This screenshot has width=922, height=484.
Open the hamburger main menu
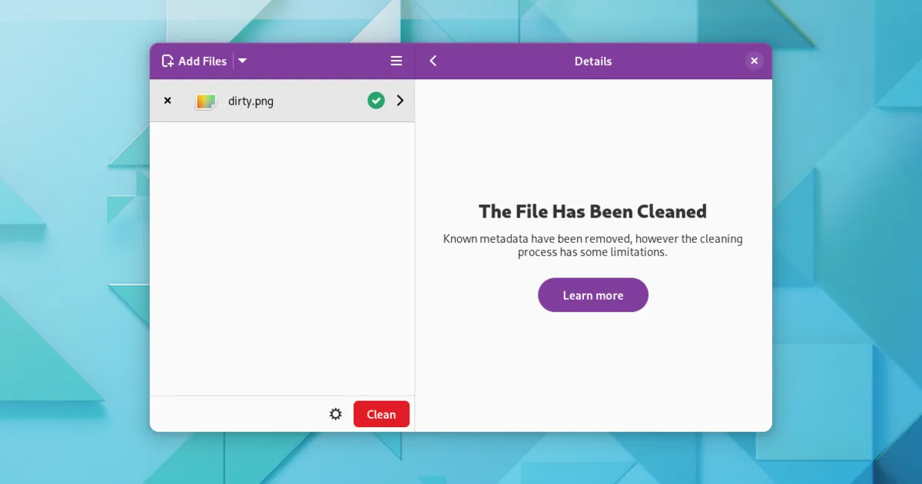[396, 61]
